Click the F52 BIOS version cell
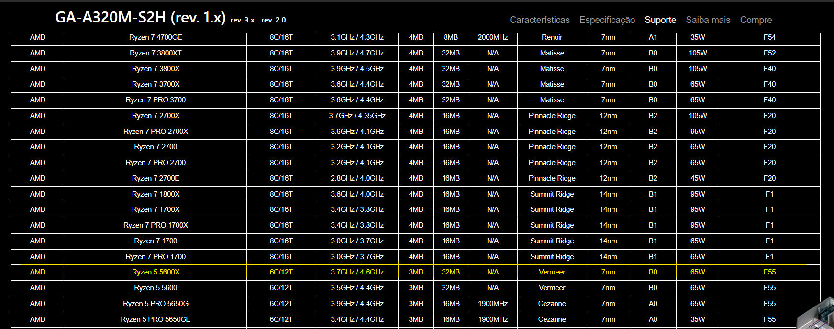834x329 pixels. [x=769, y=53]
